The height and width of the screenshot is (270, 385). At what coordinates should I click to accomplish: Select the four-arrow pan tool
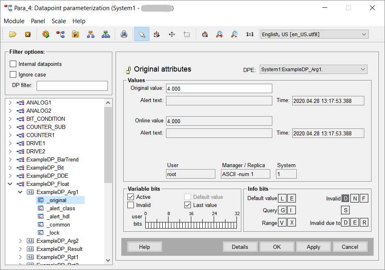coord(172,35)
